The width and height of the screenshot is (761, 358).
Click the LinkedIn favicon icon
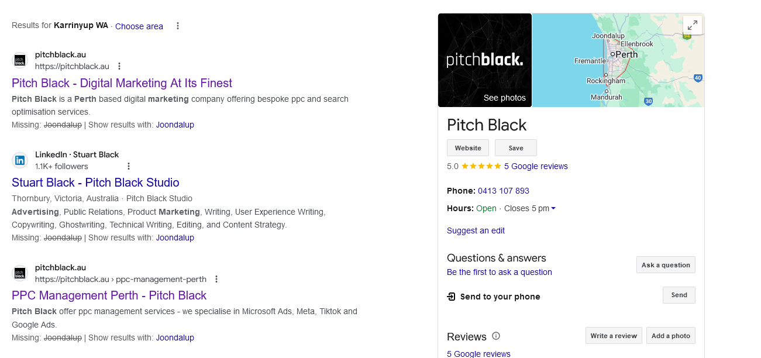[x=20, y=160]
